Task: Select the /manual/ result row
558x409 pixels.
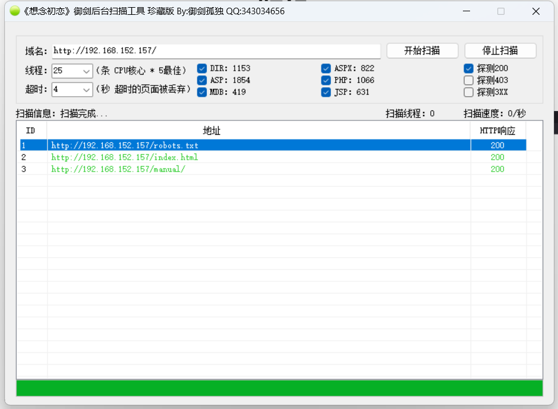Action: coord(273,169)
